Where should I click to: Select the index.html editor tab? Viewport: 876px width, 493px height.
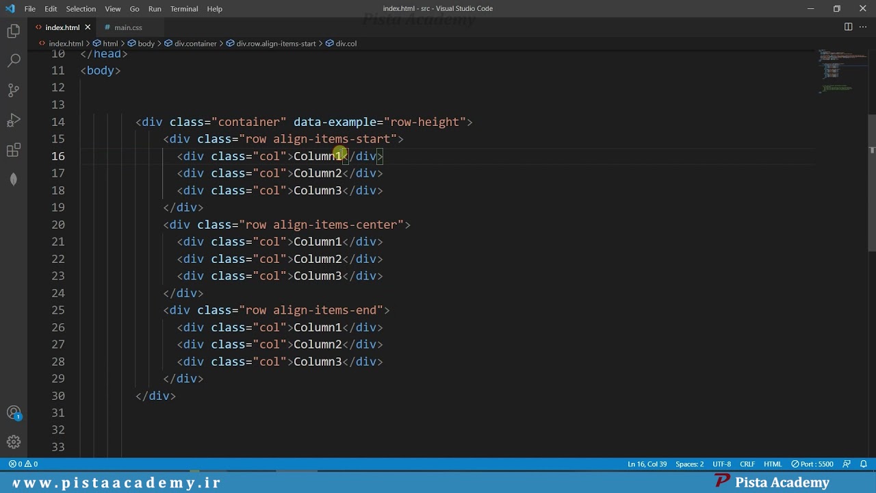(62, 27)
